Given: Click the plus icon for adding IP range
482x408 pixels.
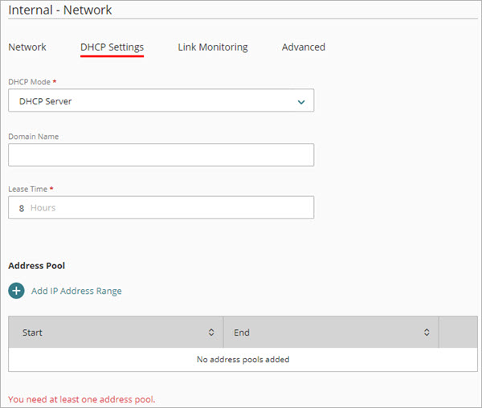Looking at the screenshot, I should (x=16, y=291).
